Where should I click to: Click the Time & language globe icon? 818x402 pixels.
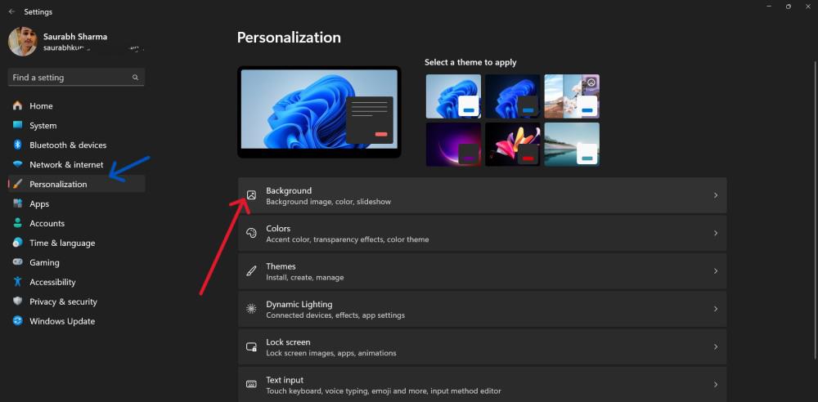click(18, 243)
